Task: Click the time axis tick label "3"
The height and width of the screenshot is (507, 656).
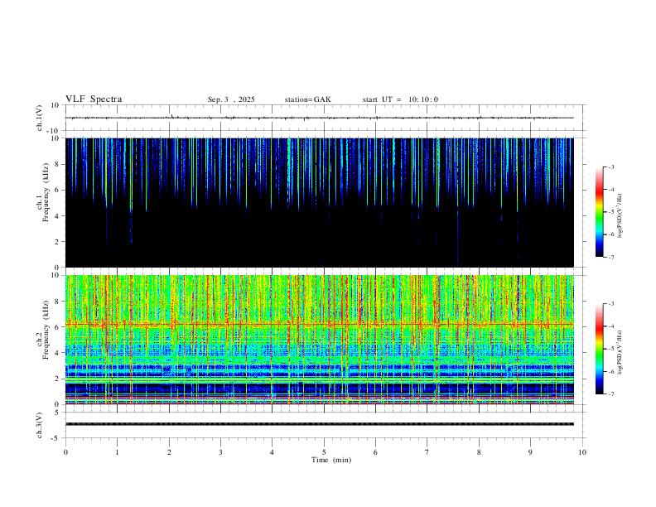Action: (x=220, y=452)
